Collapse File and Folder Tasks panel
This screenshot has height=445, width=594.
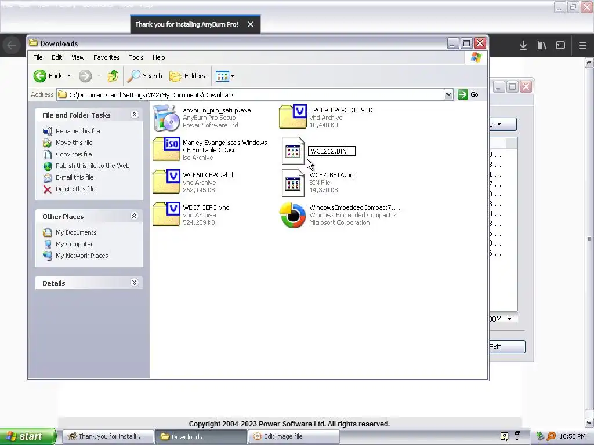(x=134, y=115)
